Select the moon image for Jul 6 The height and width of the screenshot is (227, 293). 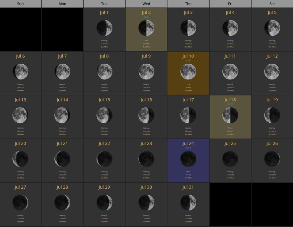click(x=20, y=71)
